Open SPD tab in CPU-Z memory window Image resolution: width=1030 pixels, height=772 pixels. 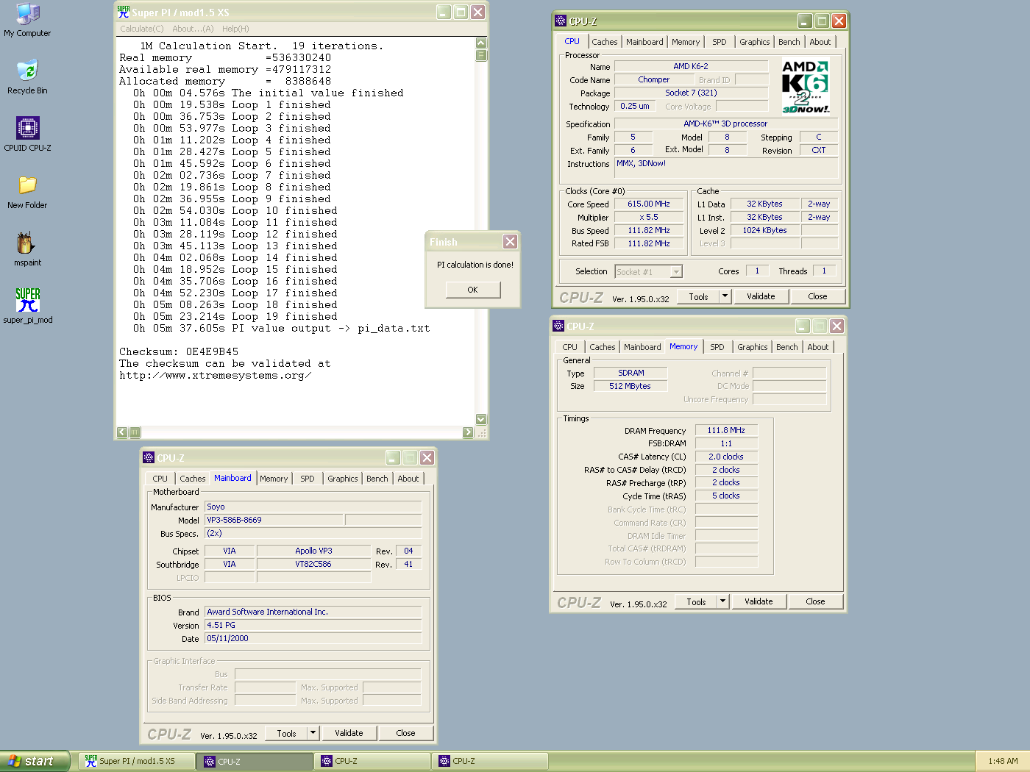[x=717, y=347]
